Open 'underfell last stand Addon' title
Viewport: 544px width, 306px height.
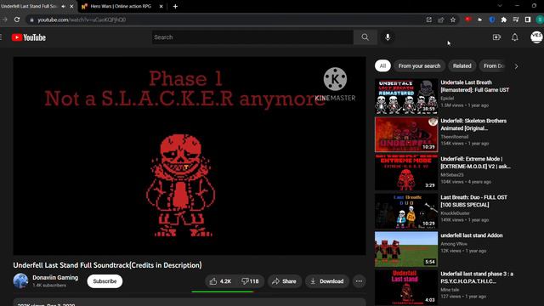472,235
